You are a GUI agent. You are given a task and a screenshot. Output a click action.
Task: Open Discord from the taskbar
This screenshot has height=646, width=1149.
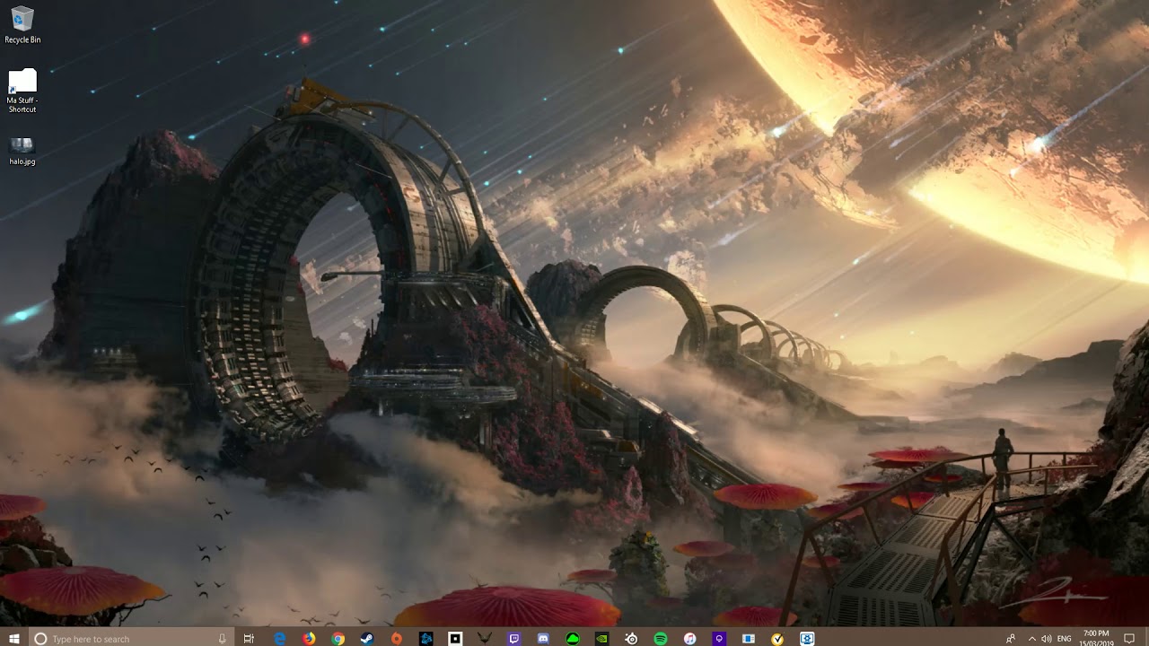click(x=543, y=638)
